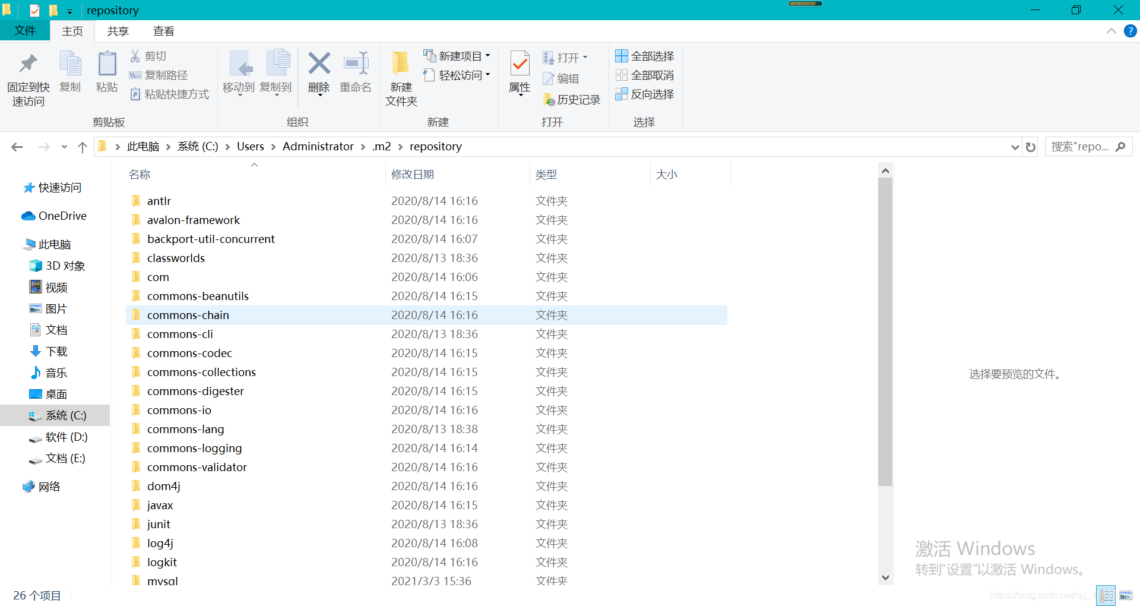Open Customize Quick Access Toolbar dropdown

tap(69, 11)
